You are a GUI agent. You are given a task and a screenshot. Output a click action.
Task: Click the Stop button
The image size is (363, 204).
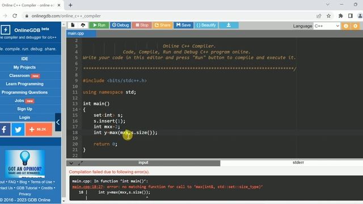click(142, 25)
